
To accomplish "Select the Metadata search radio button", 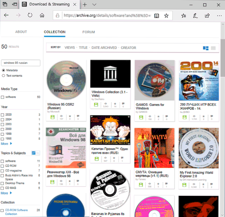I will [x=4, y=70].
